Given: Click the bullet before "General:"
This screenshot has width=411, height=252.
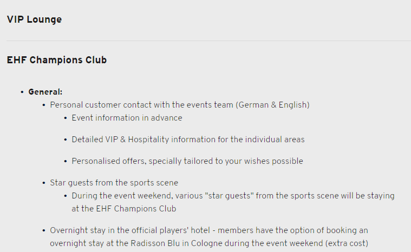Looking at the screenshot, I should (22, 92).
